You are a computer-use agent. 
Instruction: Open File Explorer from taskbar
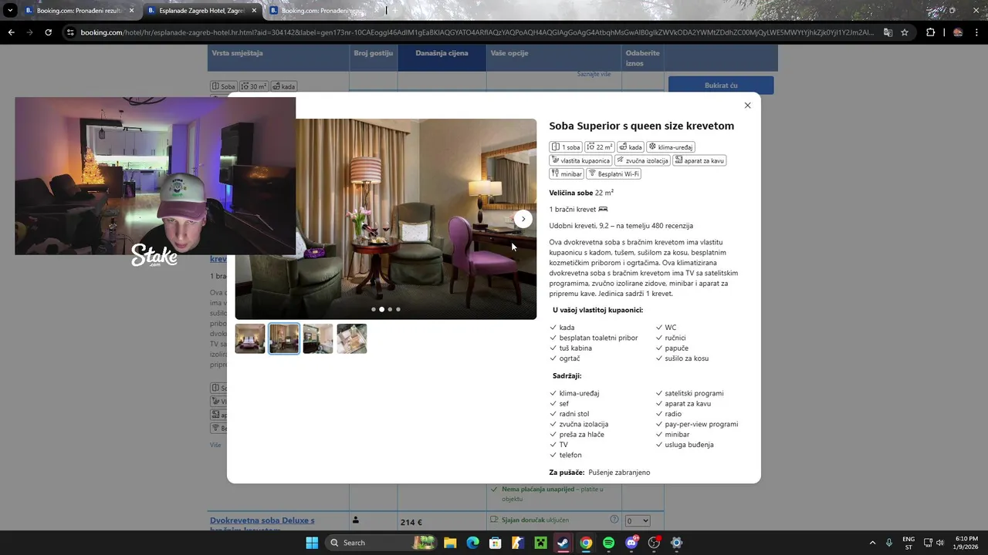450,543
